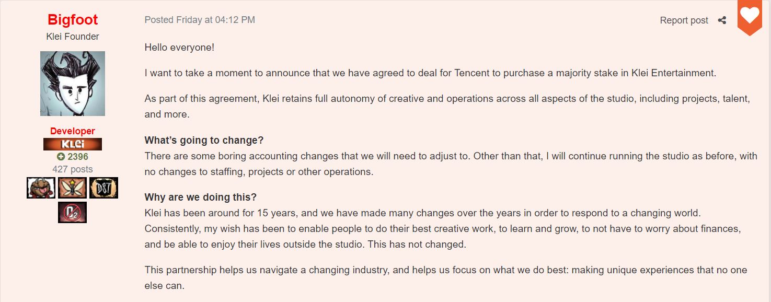Click the Tencent majority stake announcement sentence
The image size is (771, 302).
coord(430,73)
